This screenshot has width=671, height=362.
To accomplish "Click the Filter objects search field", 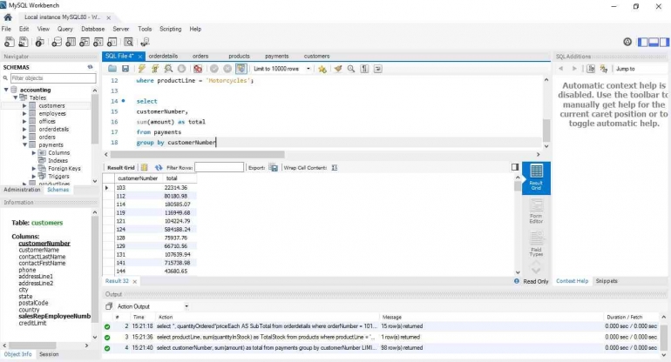I will [x=53, y=78].
